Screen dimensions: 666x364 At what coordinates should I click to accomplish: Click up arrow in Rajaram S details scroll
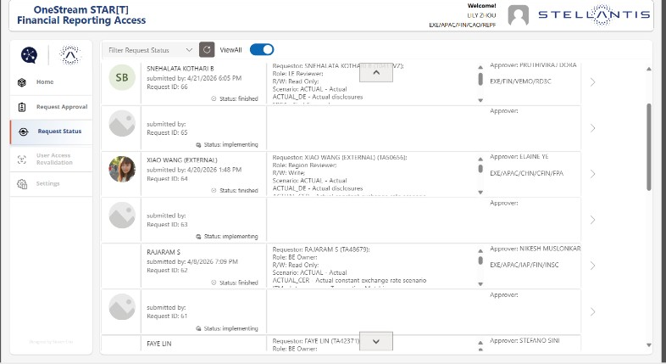click(480, 251)
